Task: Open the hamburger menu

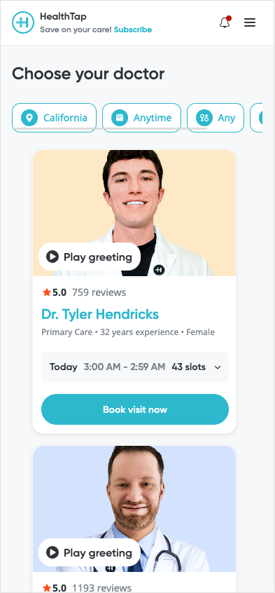Action: [250, 22]
